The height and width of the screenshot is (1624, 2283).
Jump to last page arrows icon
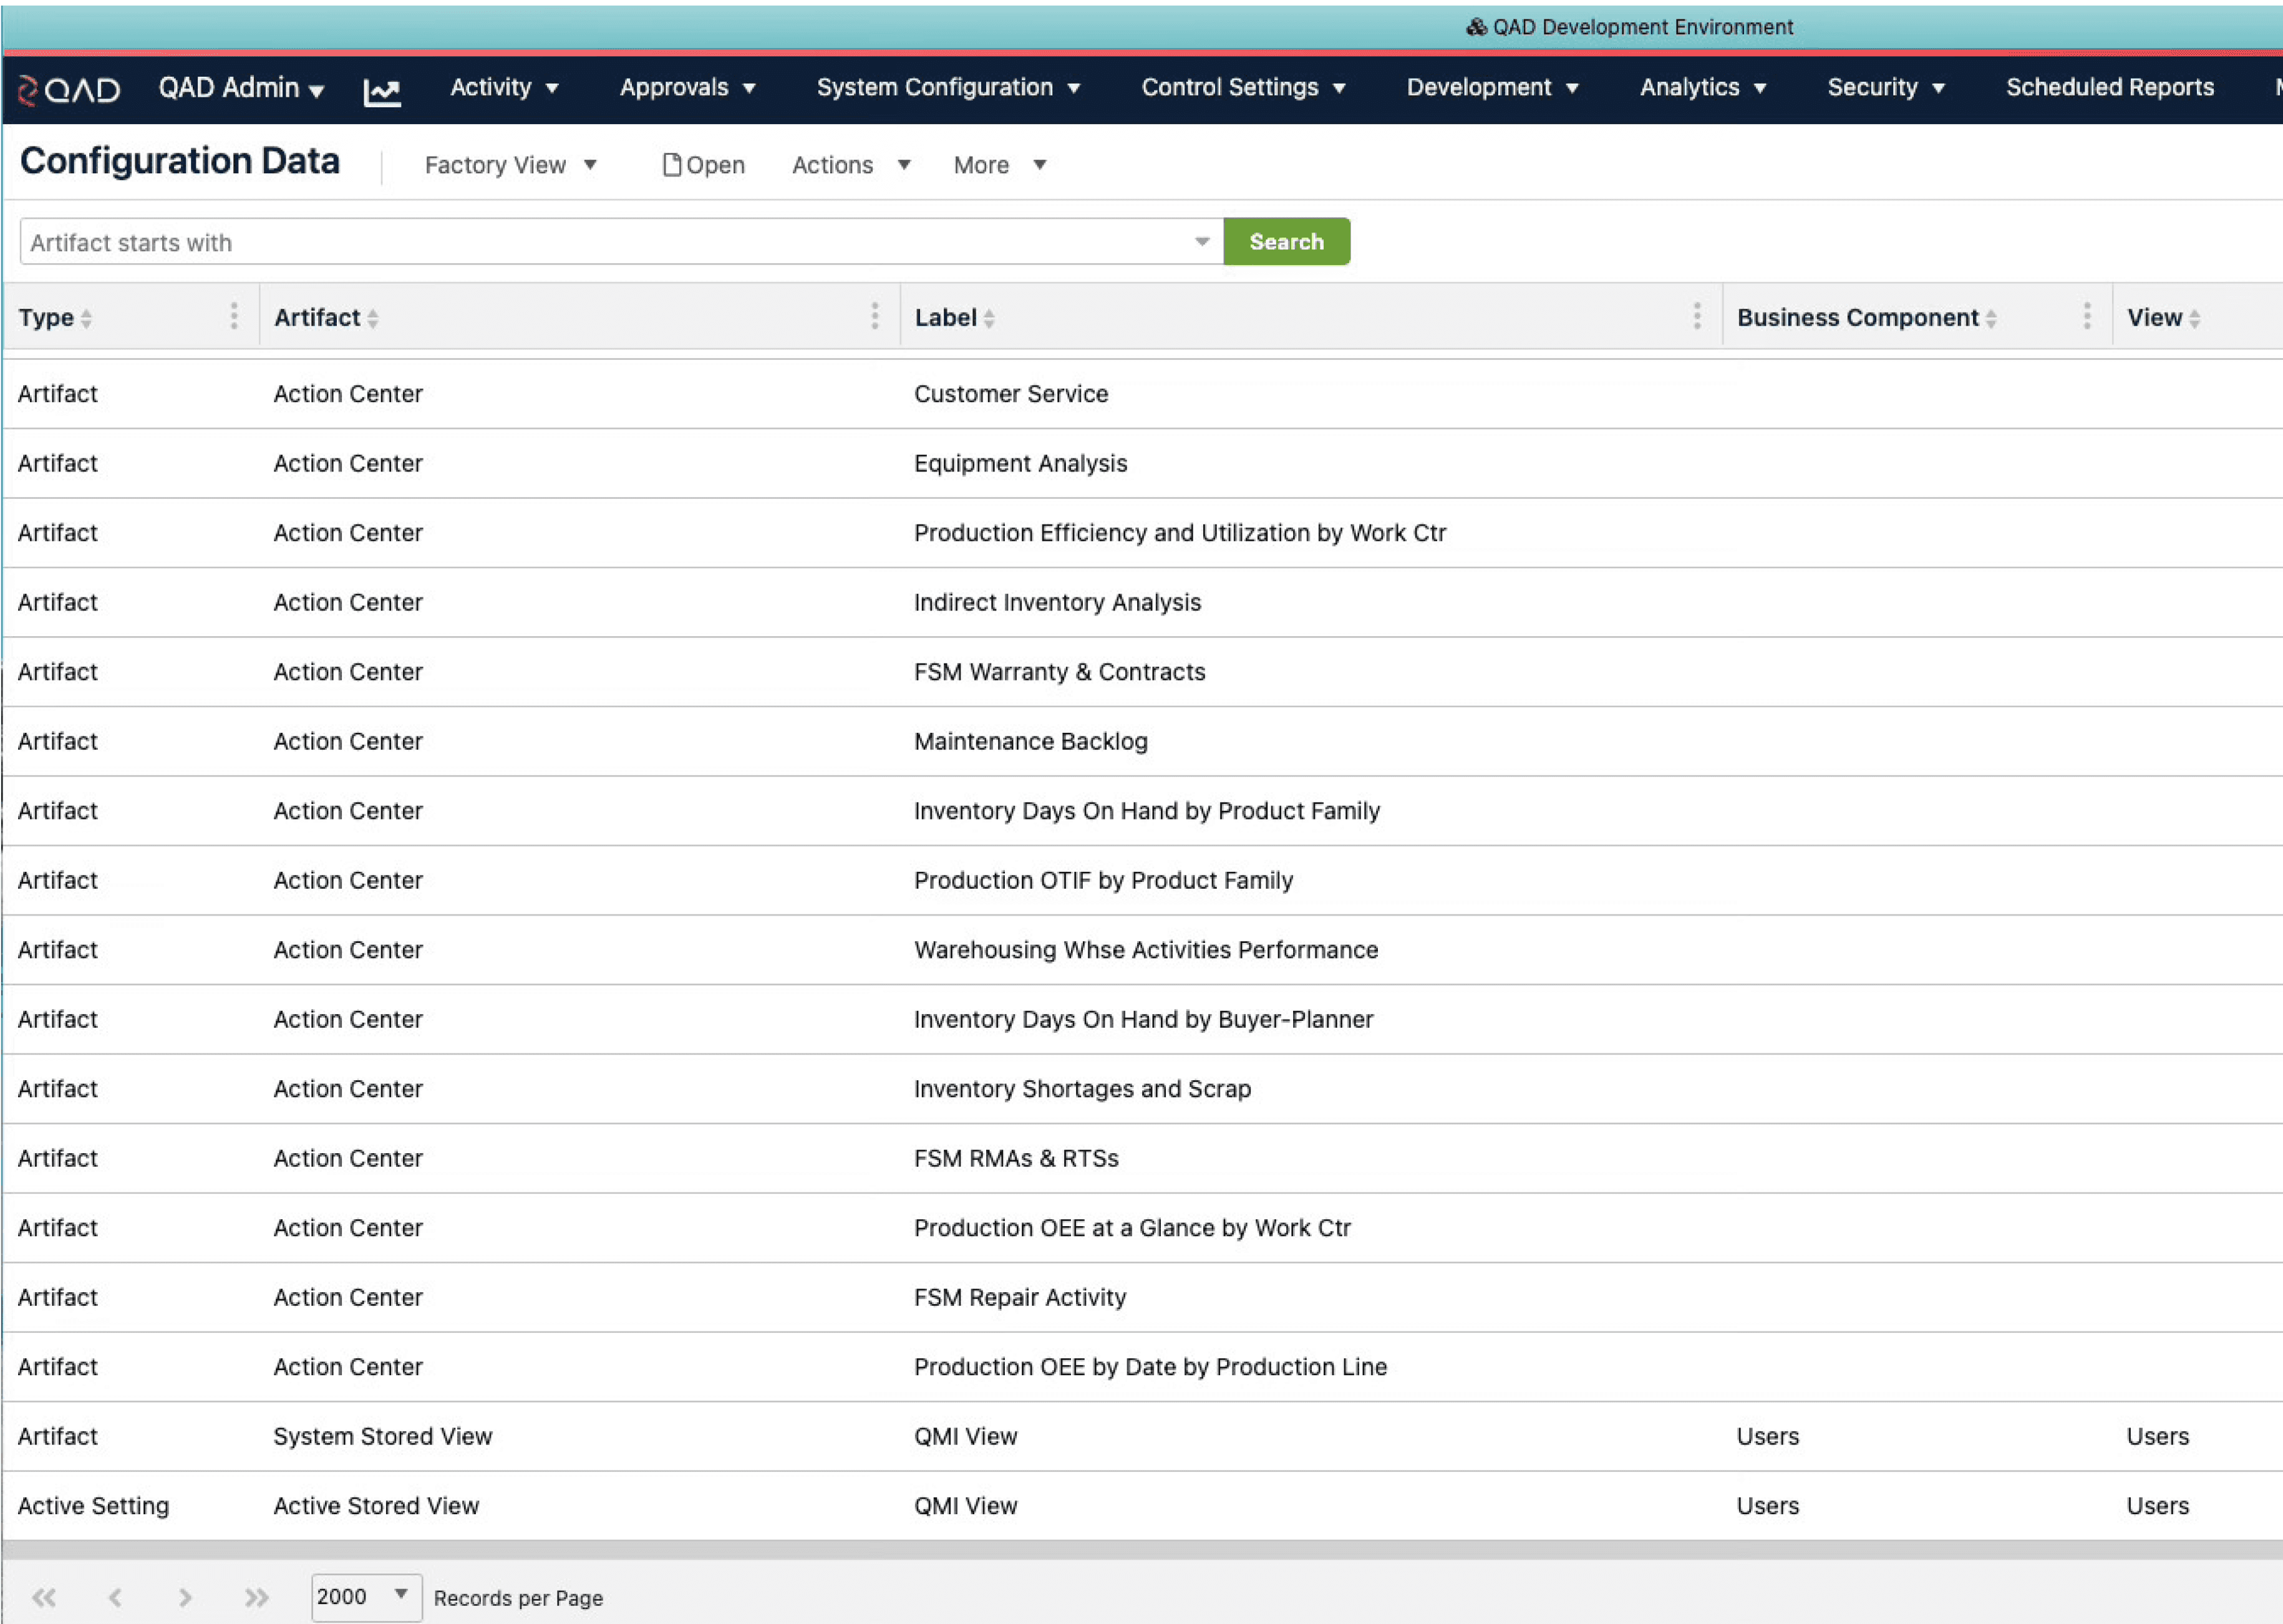pyautogui.click(x=257, y=1597)
